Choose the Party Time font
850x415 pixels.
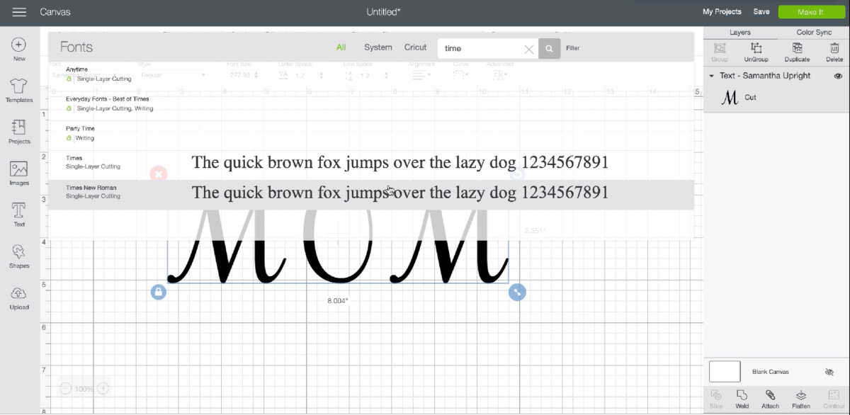(x=370, y=134)
